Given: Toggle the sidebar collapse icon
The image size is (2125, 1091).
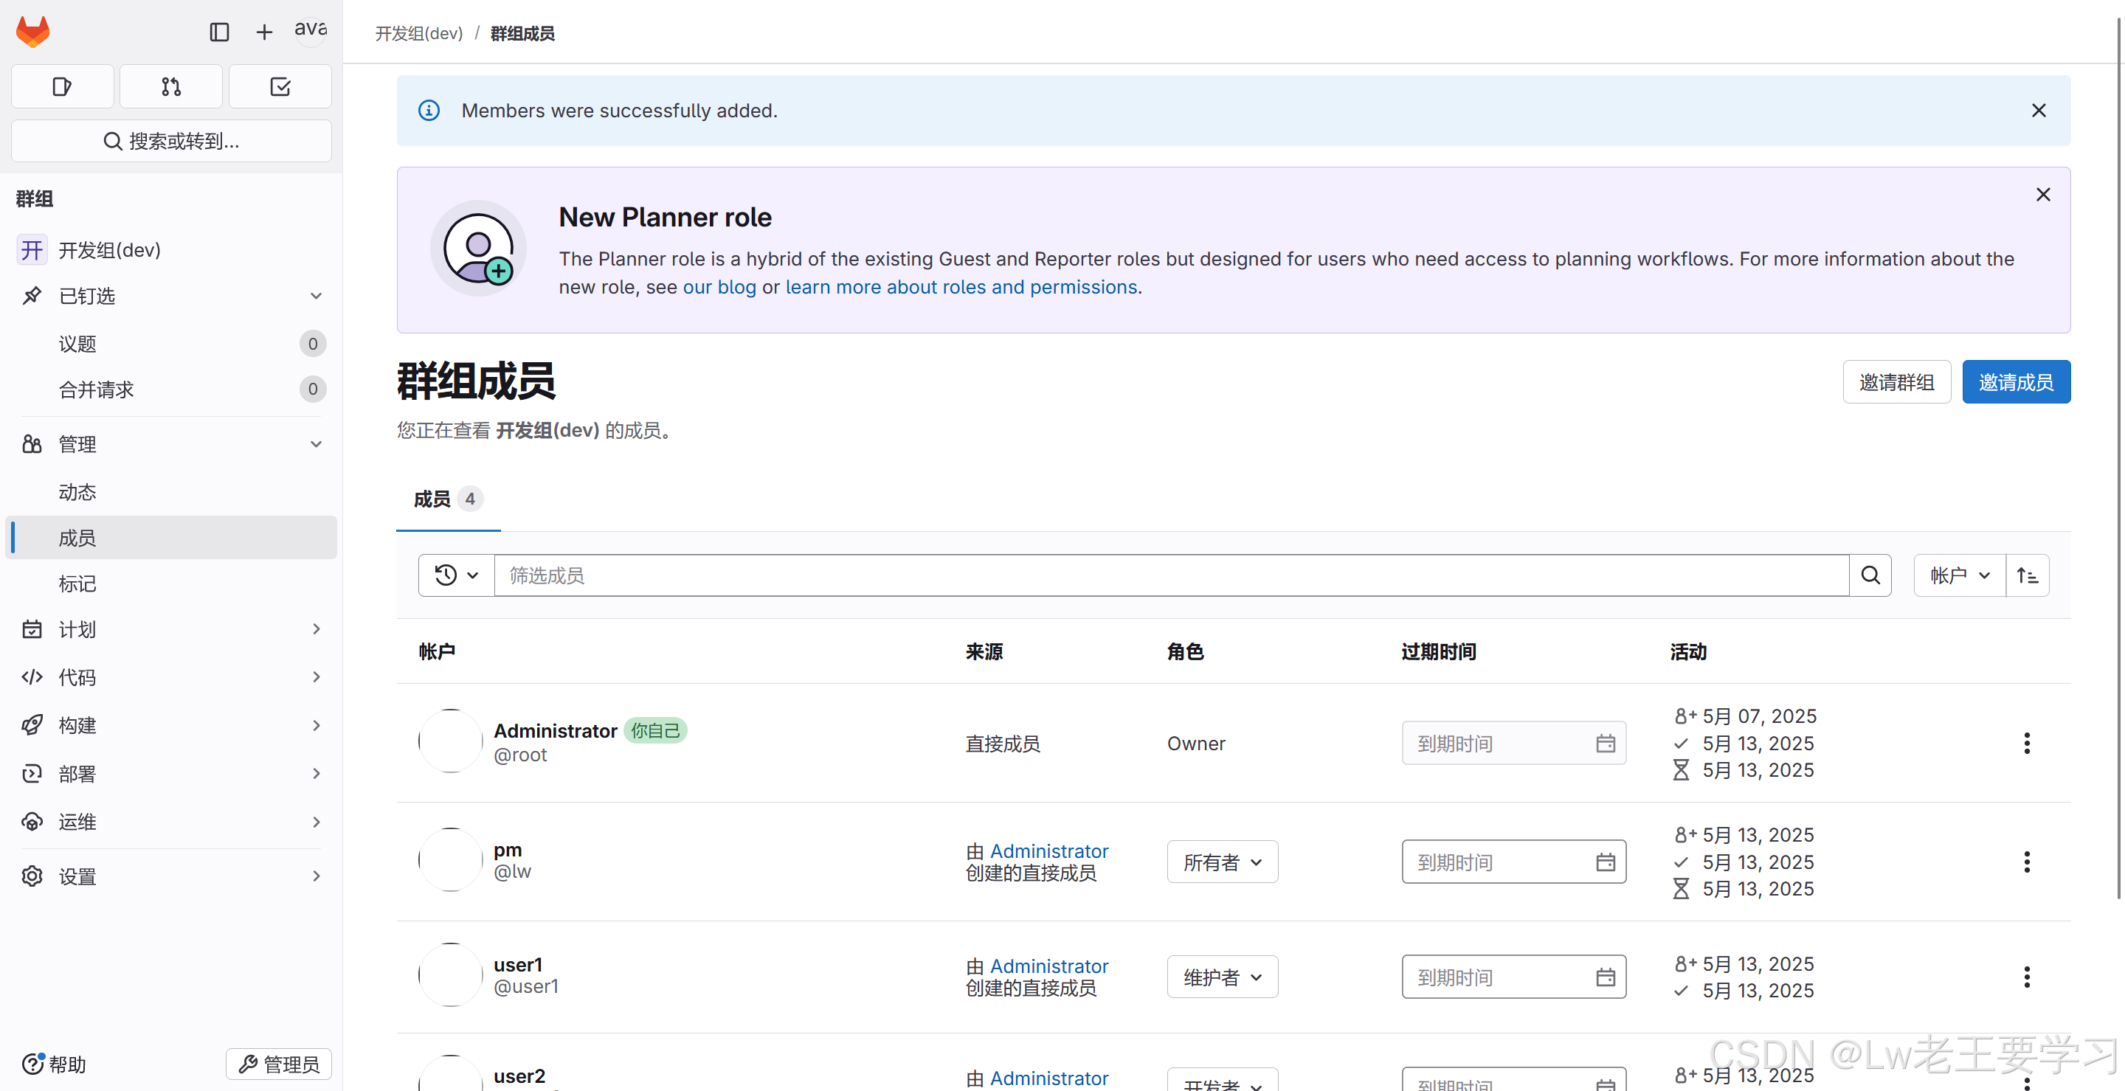Looking at the screenshot, I should coord(218,32).
